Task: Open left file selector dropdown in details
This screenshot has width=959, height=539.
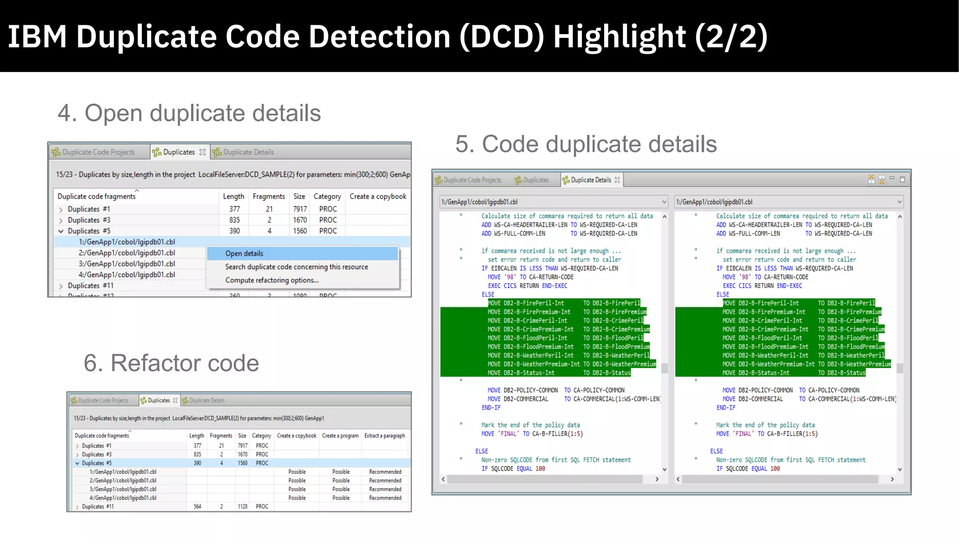Action: click(664, 202)
